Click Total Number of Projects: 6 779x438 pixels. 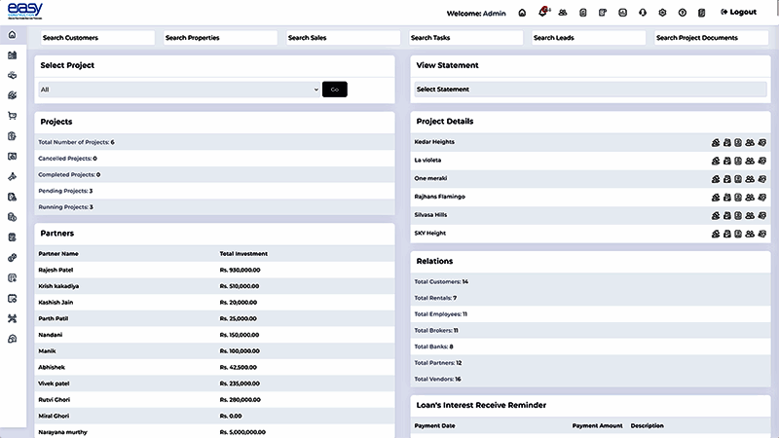click(77, 142)
